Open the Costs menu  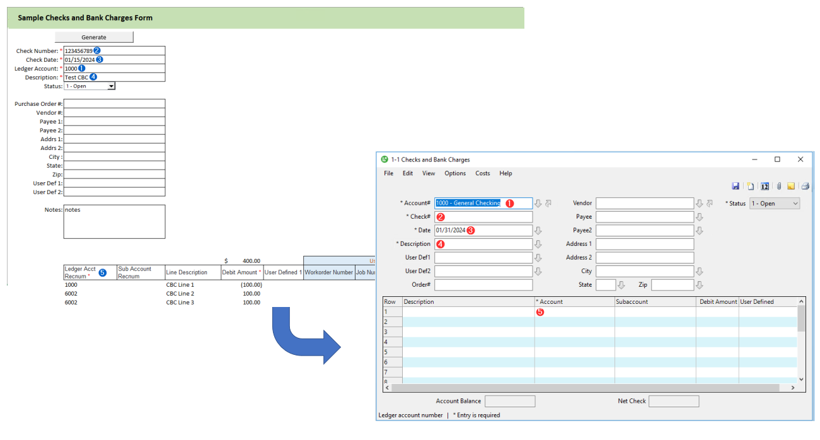[x=483, y=173]
